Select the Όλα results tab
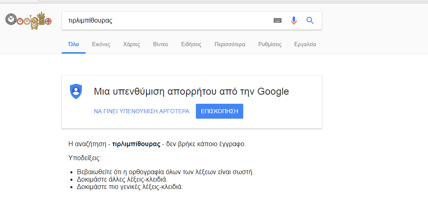 point(74,44)
